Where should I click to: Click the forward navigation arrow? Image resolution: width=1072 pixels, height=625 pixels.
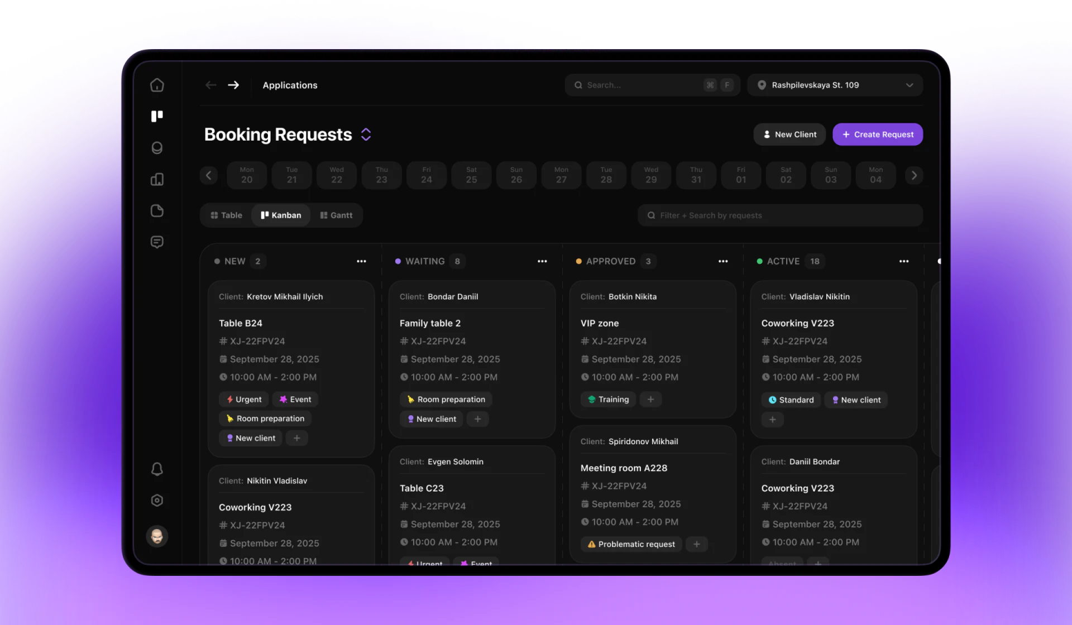tap(233, 85)
